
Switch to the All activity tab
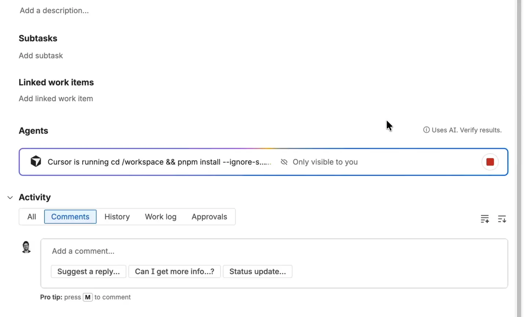[x=32, y=216]
